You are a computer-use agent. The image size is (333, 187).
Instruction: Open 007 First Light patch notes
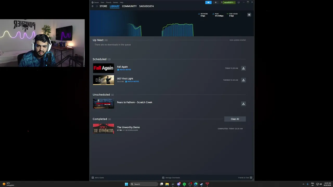132,82
